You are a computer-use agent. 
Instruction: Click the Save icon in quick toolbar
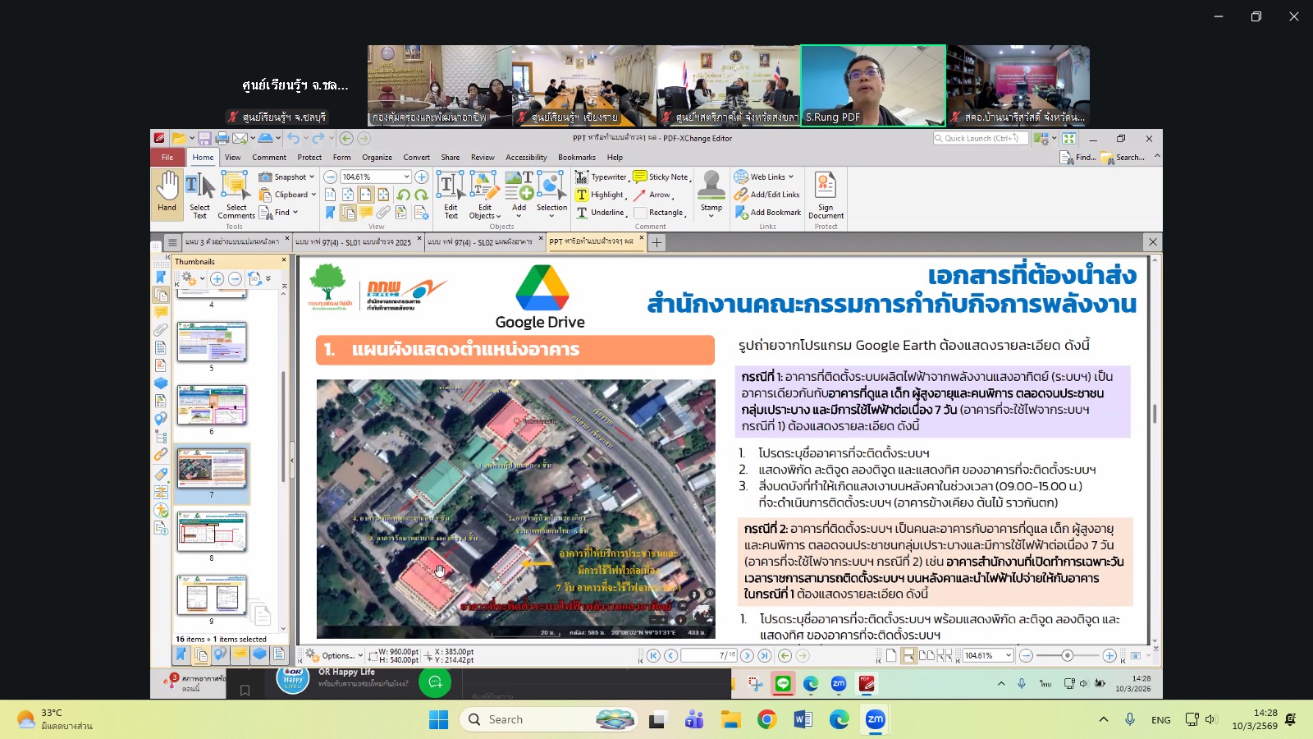tap(204, 139)
